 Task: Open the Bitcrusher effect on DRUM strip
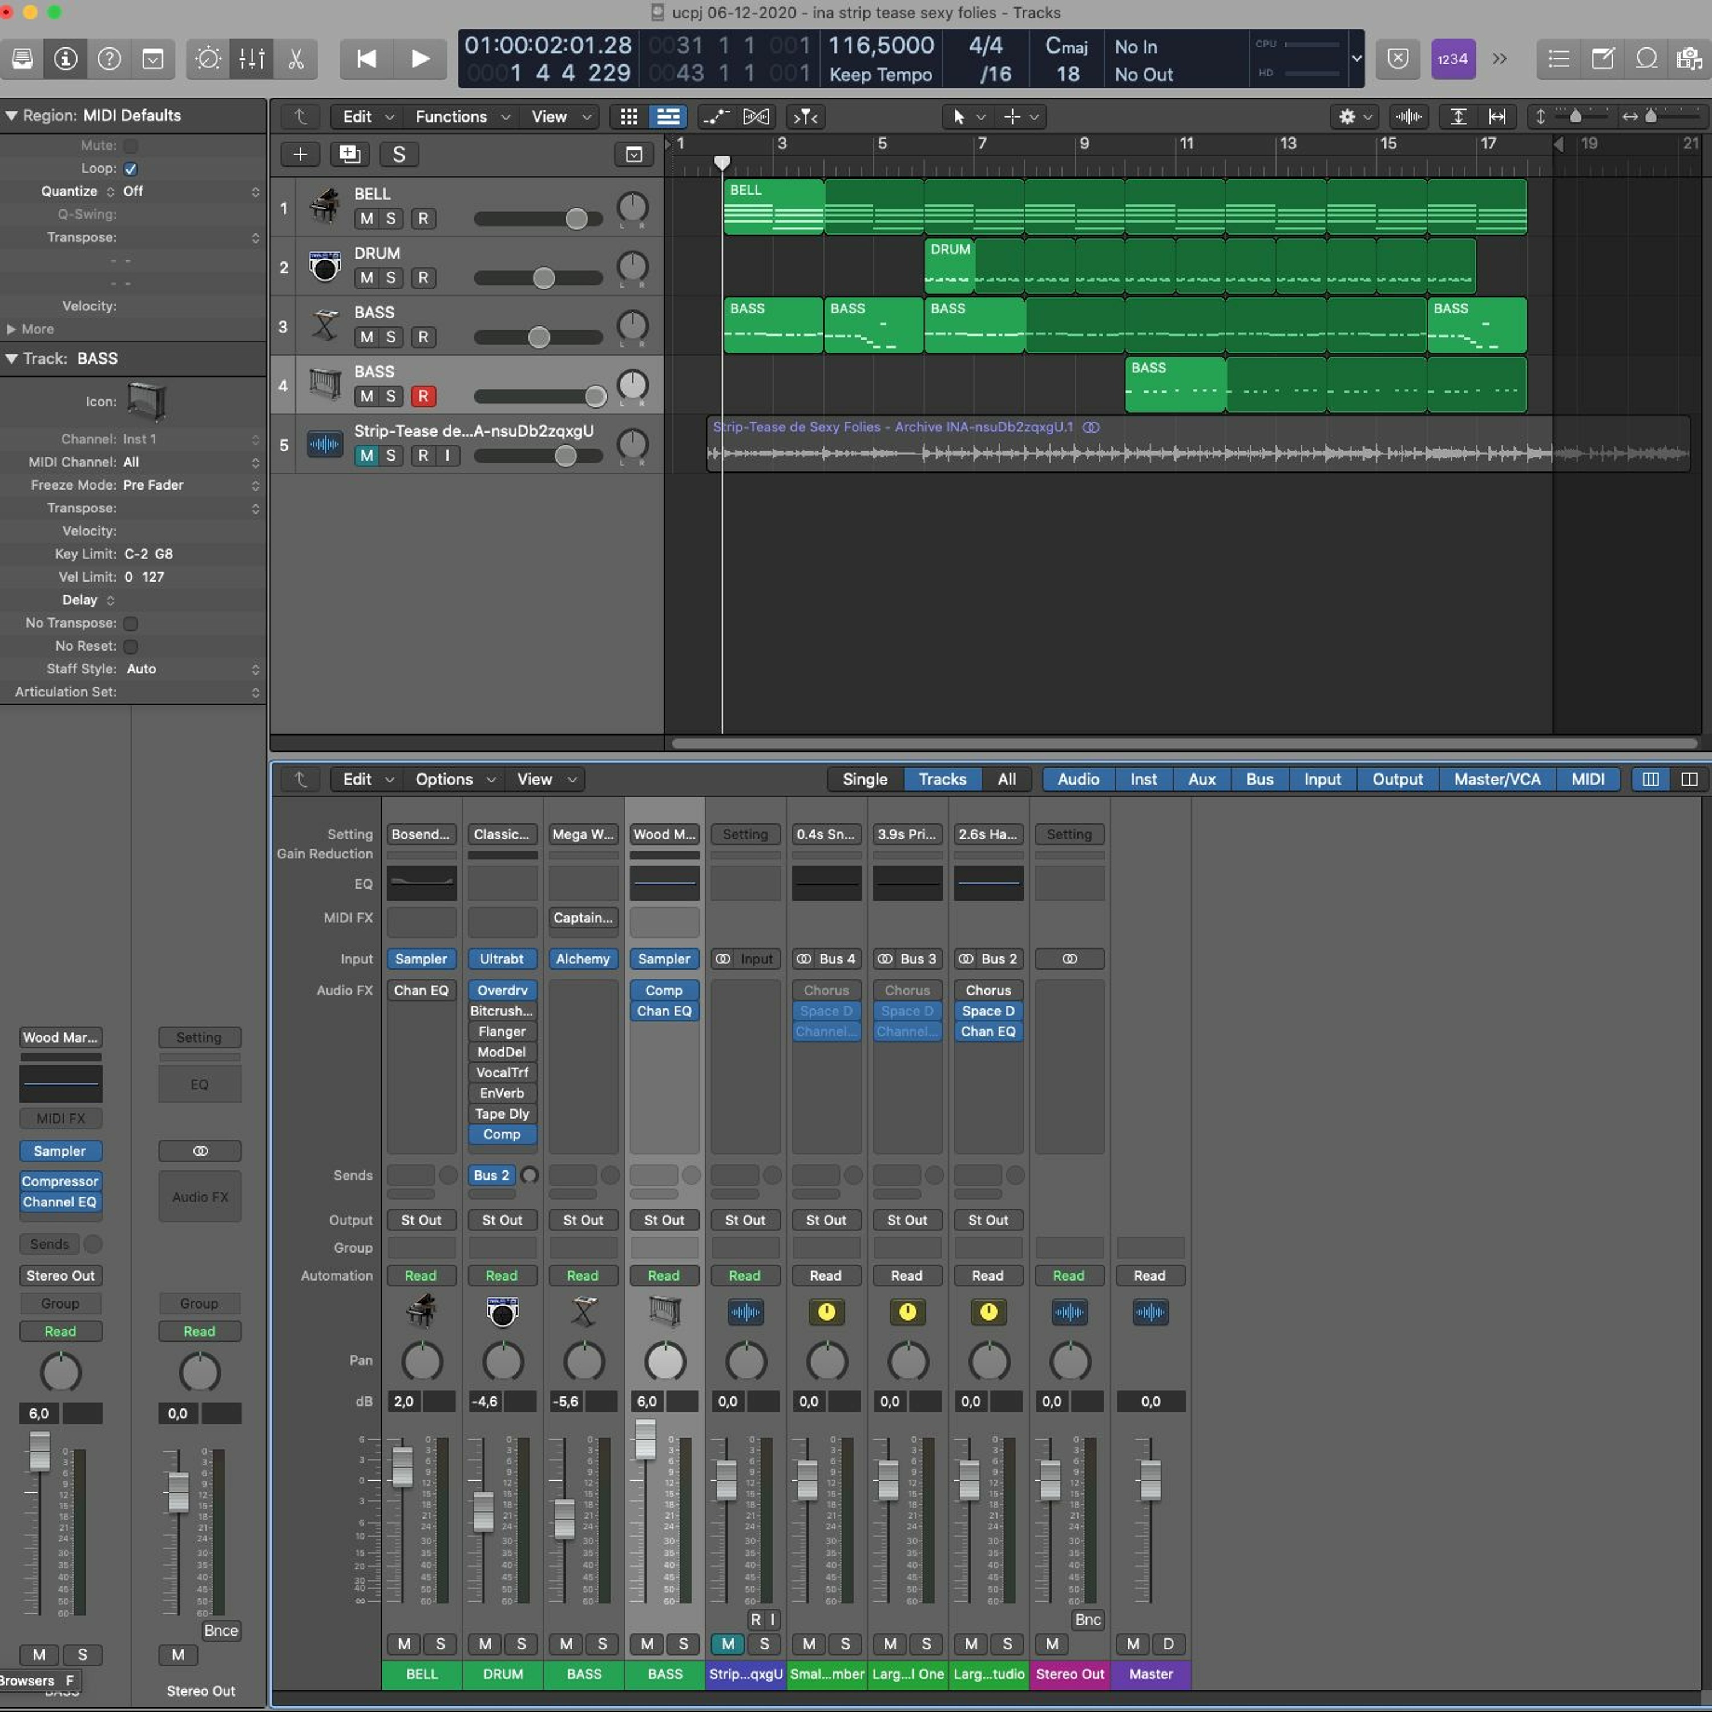502,1011
